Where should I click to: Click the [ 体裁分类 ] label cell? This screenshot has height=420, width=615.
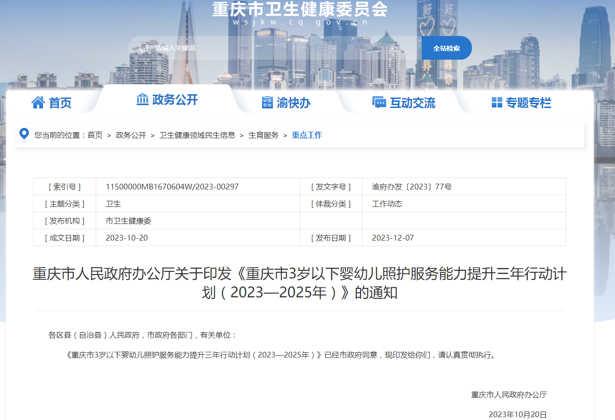(x=331, y=204)
